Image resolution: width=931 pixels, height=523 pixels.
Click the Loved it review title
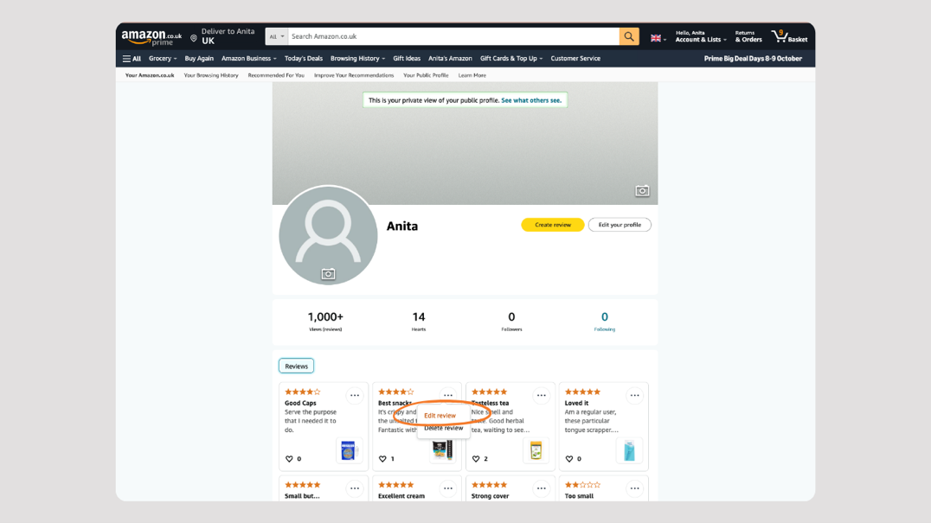point(576,403)
